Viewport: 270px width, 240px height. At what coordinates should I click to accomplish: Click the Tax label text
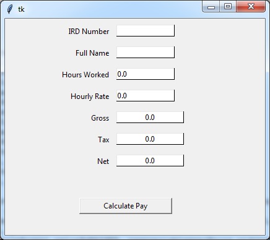point(103,140)
